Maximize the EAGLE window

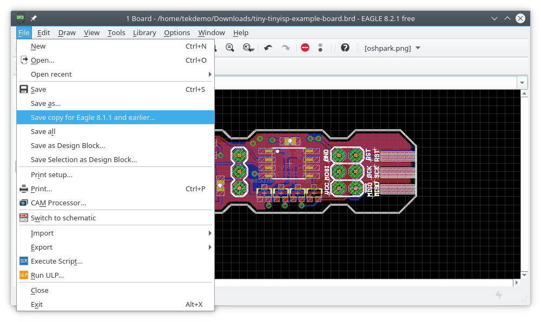[x=507, y=18]
